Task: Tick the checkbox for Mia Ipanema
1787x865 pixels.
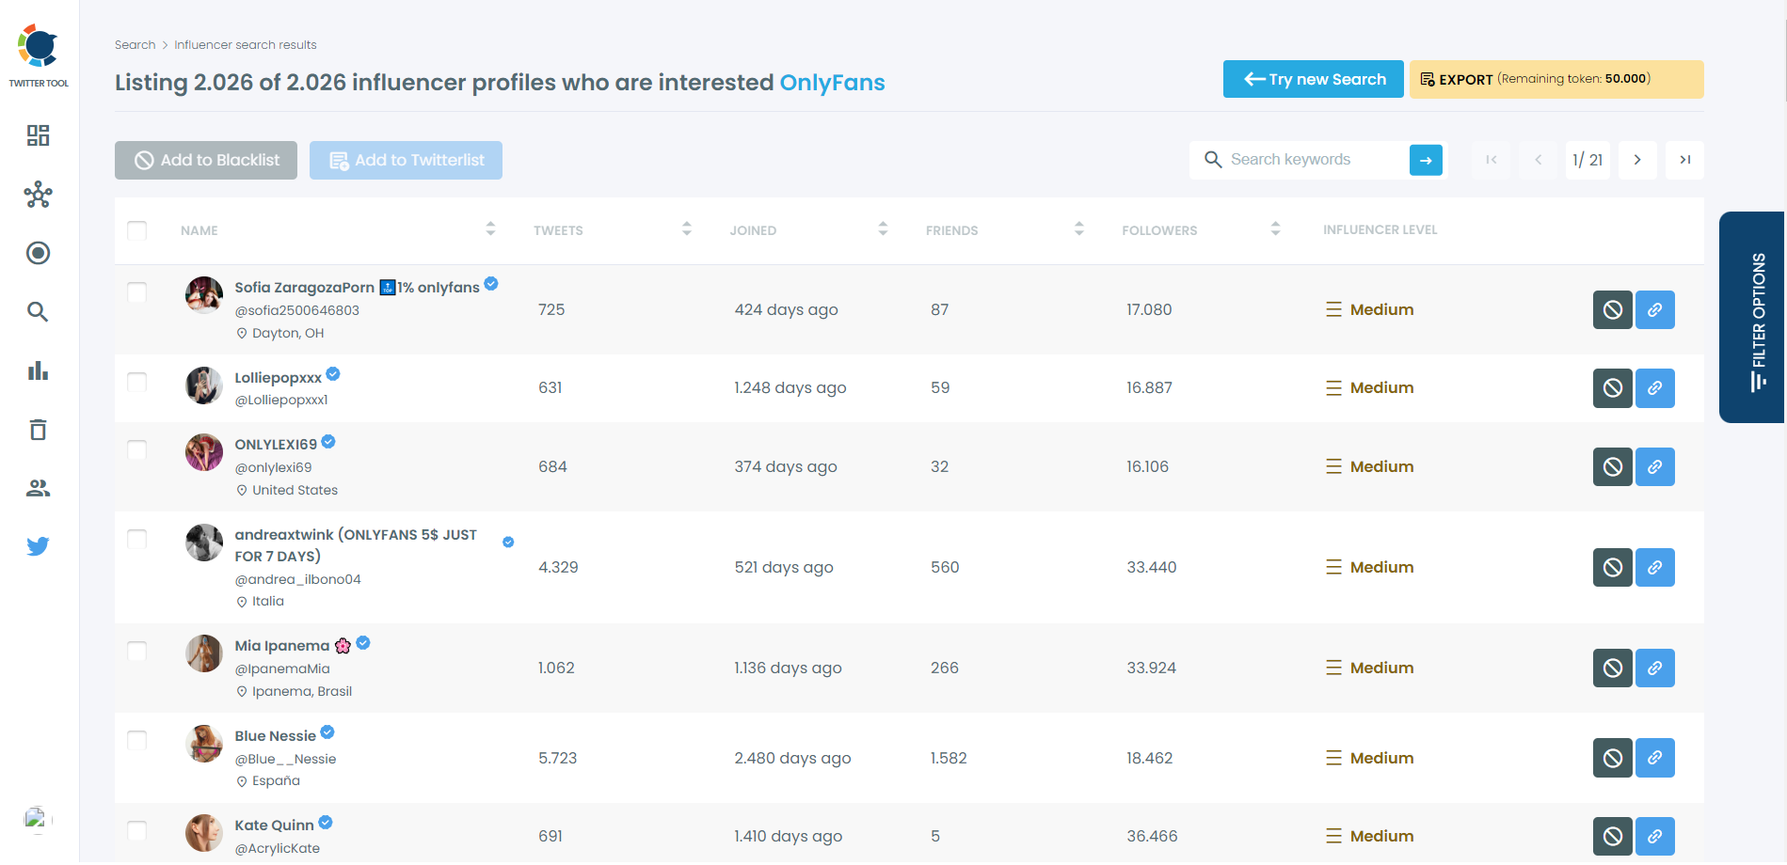Action: click(x=137, y=651)
